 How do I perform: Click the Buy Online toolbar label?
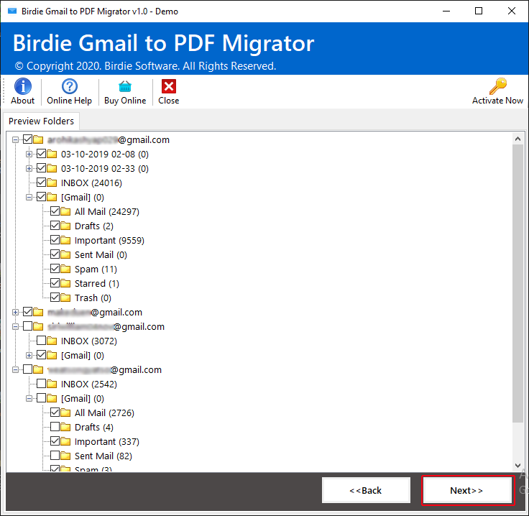[x=125, y=101]
